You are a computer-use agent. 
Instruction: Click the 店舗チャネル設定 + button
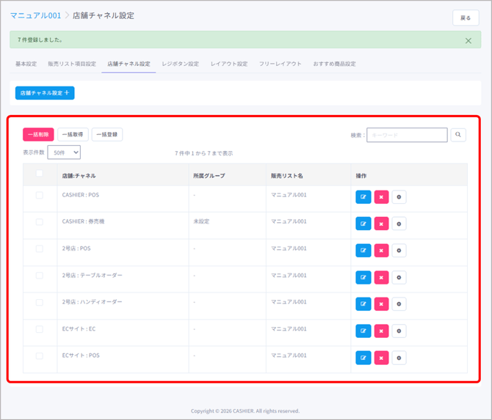coord(45,93)
